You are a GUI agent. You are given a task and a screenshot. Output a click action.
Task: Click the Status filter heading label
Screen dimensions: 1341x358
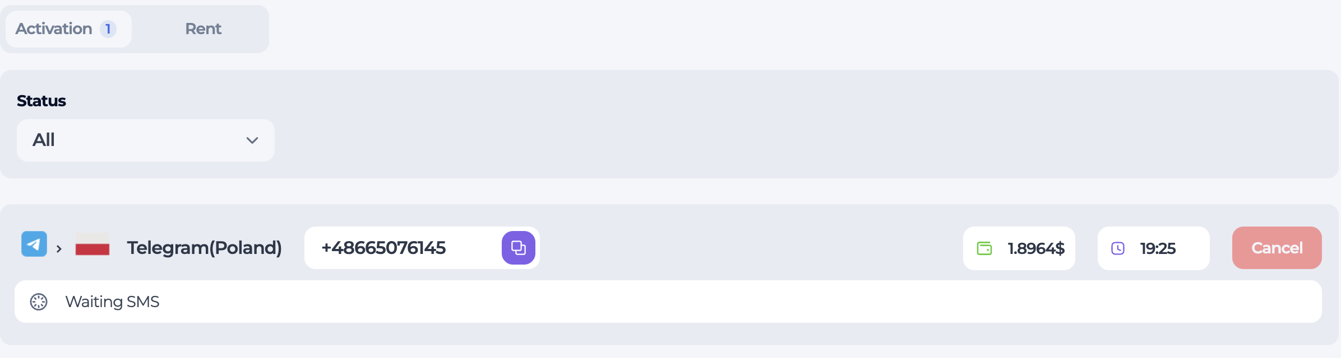(x=41, y=101)
